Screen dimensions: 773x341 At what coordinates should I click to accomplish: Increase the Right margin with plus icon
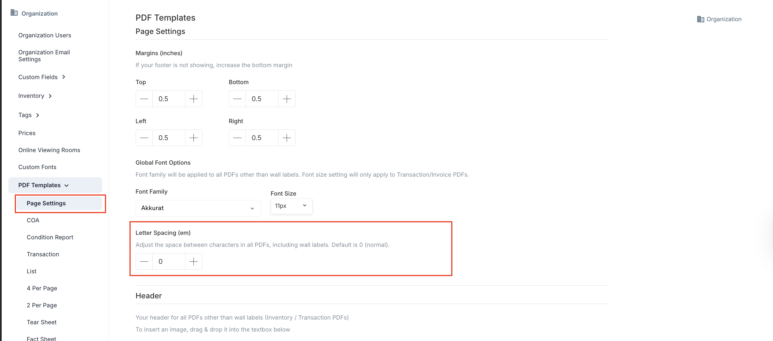tap(287, 138)
